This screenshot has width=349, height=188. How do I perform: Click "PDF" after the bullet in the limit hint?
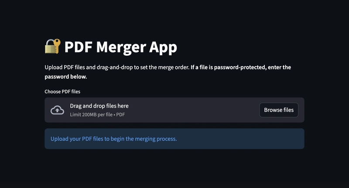point(120,114)
